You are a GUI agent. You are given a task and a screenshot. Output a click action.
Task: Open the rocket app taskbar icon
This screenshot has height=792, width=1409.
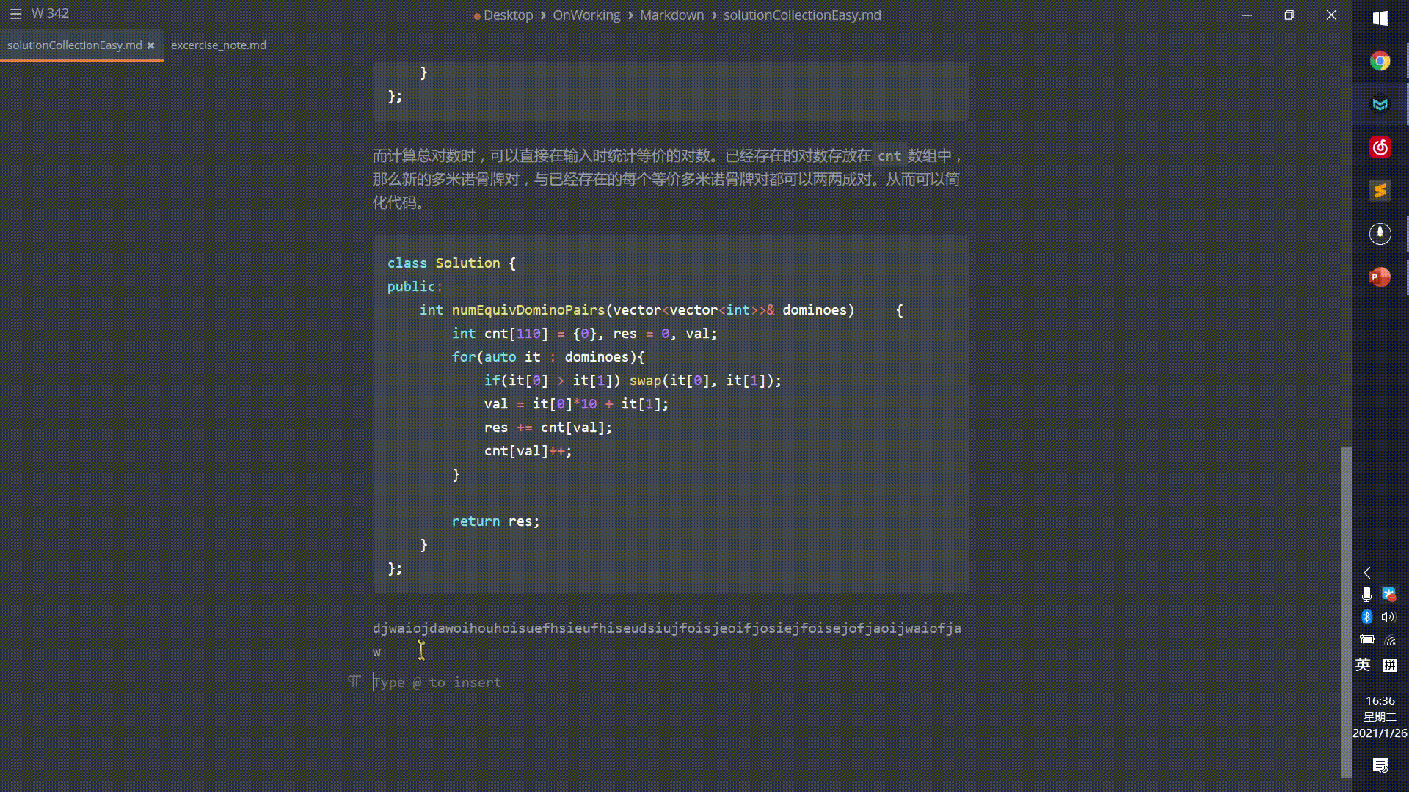pos(1380,234)
